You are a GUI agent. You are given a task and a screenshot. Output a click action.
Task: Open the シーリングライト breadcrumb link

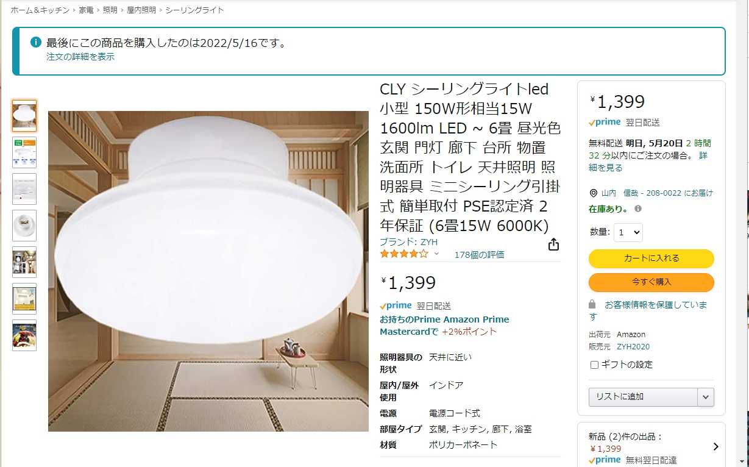pyautogui.click(x=194, y=10)
